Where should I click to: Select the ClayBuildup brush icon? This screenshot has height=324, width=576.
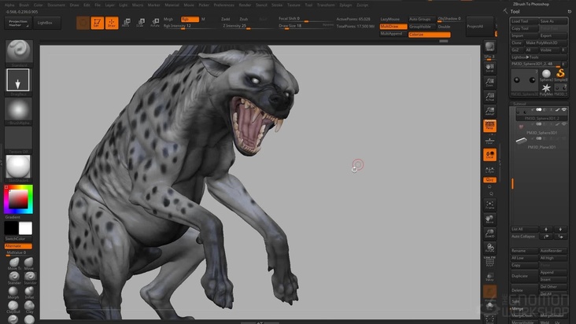point(13,307)
